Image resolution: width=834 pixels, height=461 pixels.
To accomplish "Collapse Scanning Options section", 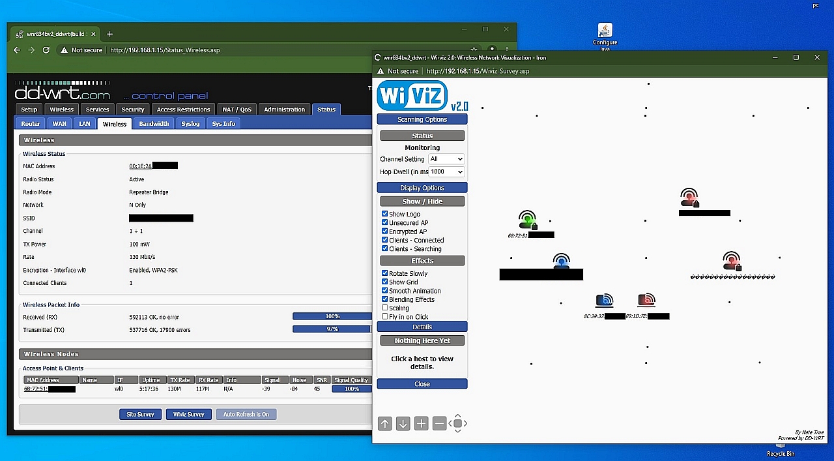I will tap(422, 119).
